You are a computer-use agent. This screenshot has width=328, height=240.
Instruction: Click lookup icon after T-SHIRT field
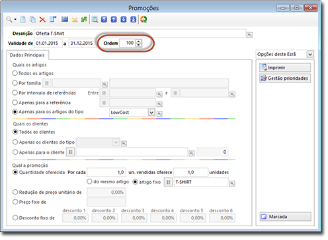(x=232, y=183)
